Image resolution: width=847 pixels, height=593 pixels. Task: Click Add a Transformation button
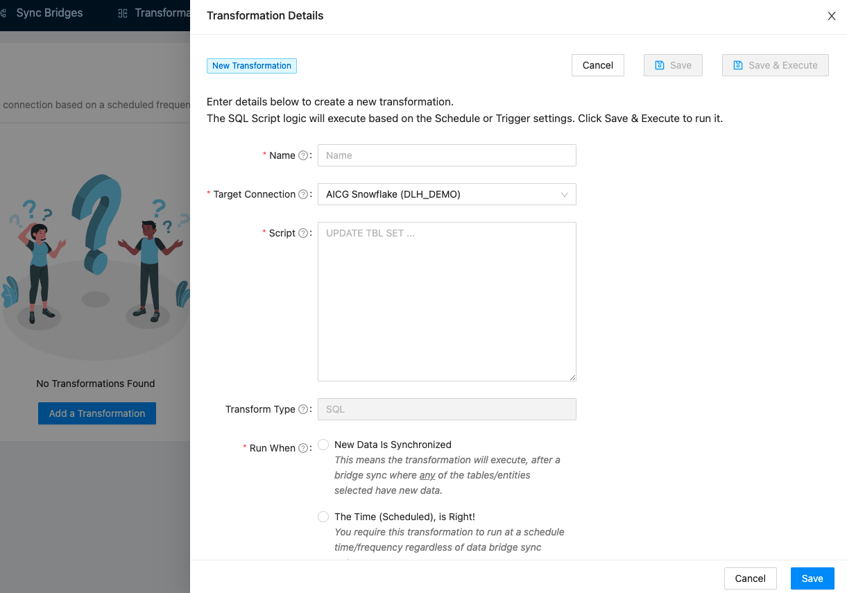[97, 413]
